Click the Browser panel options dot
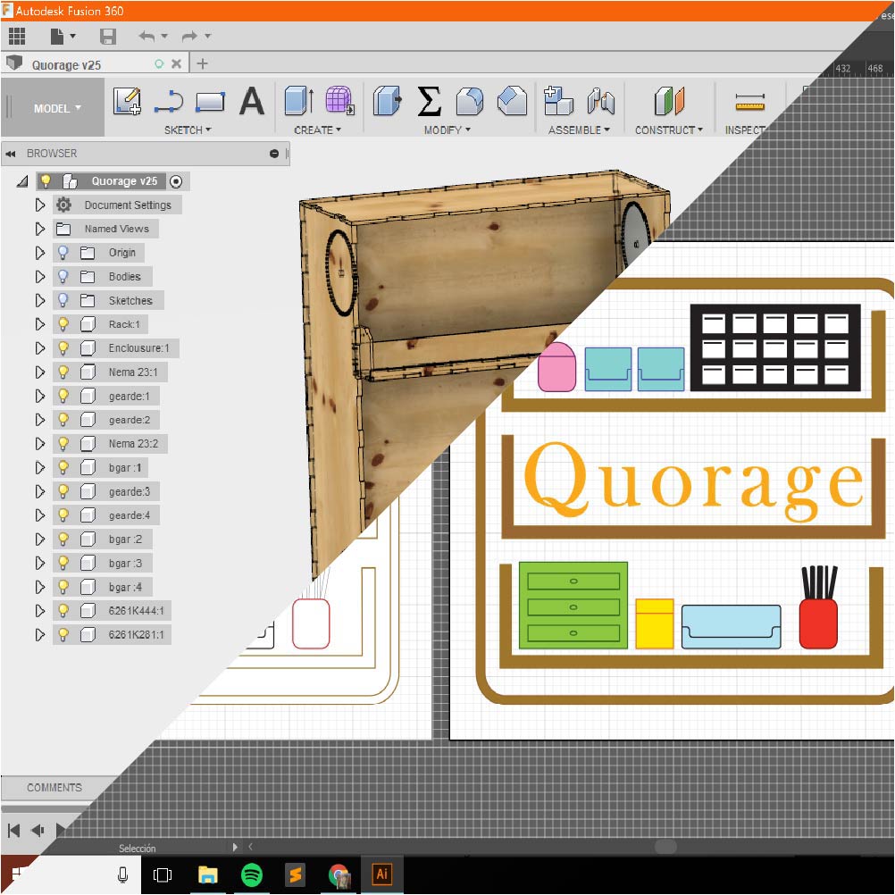895x895 pixels. [274, 154]
